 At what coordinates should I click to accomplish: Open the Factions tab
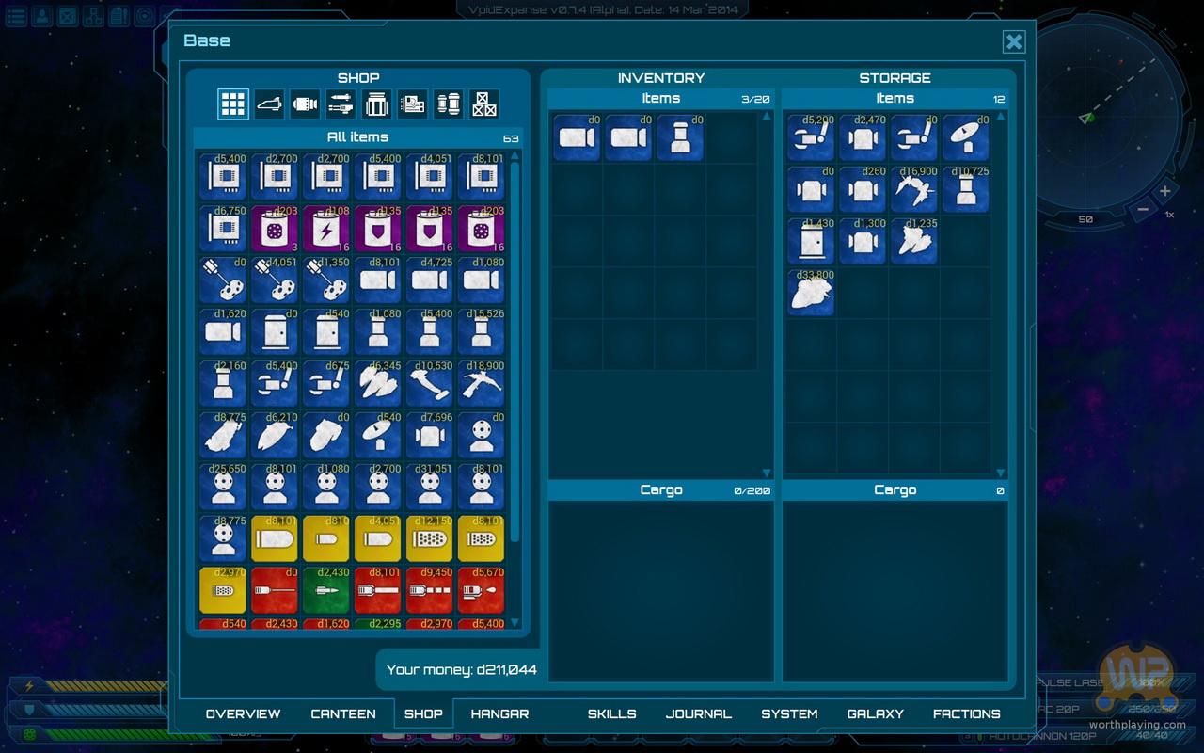click(x=966, y=713)
